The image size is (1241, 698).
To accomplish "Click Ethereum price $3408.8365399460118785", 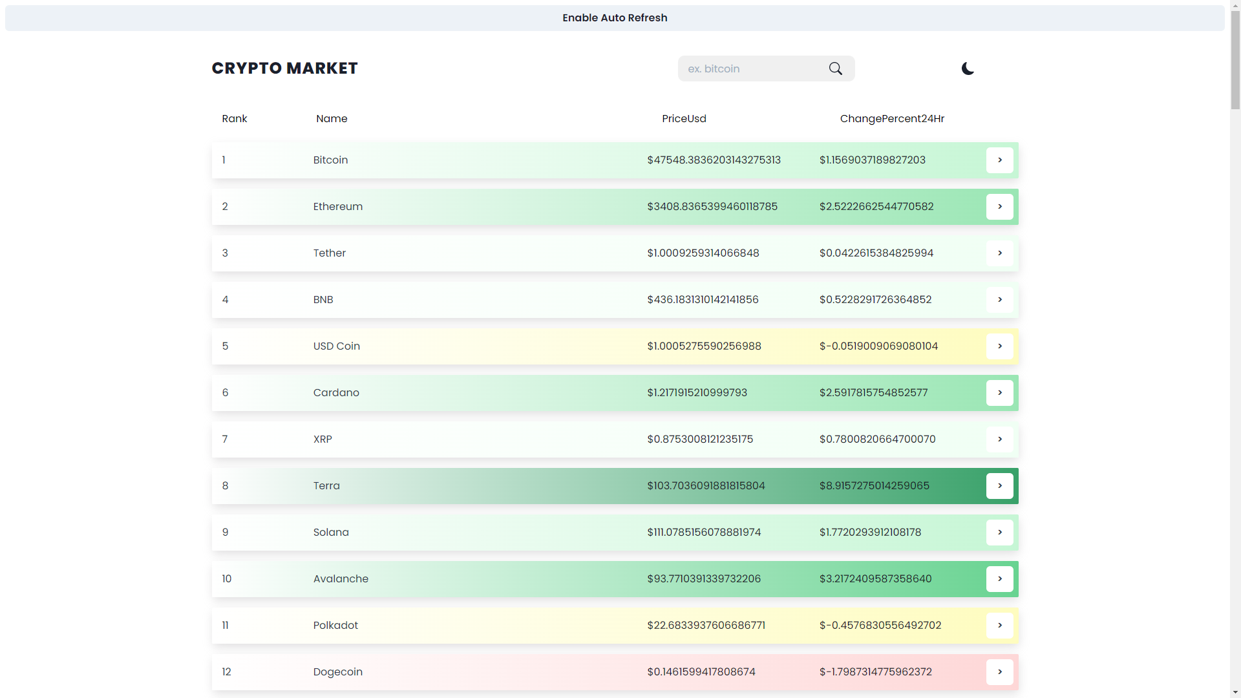I will click(x=712, y=207).
